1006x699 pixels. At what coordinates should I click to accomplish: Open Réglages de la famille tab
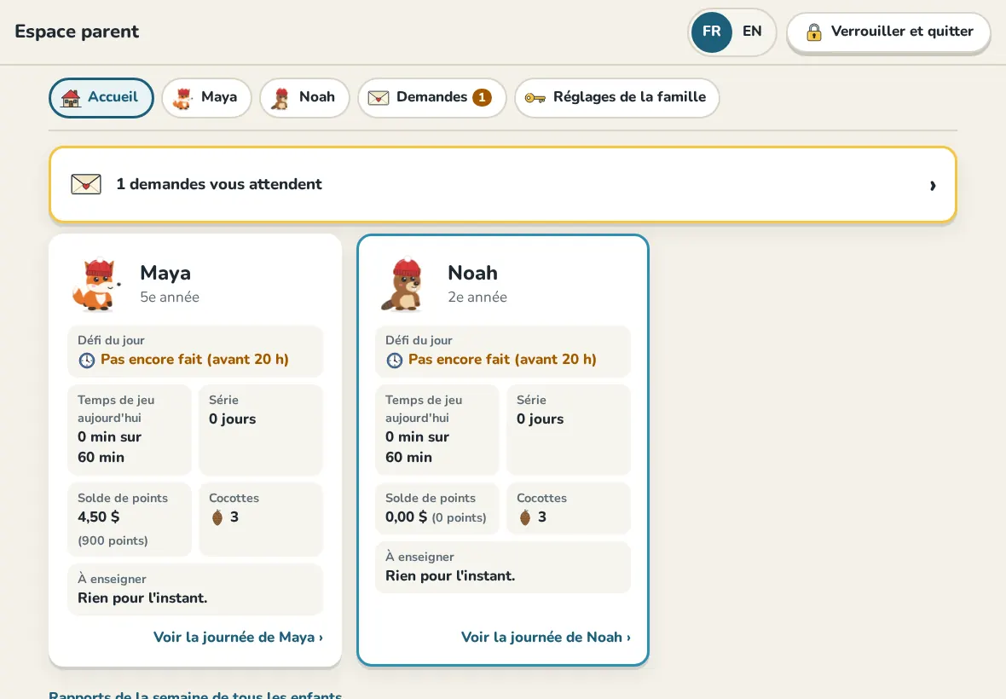[616, 97]
